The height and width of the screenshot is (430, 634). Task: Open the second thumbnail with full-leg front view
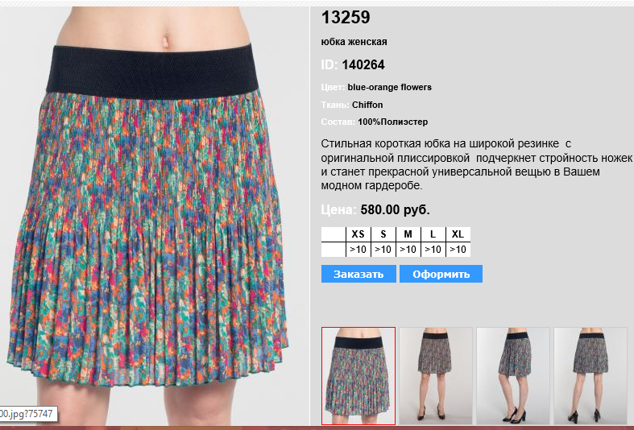pos(436,376)
